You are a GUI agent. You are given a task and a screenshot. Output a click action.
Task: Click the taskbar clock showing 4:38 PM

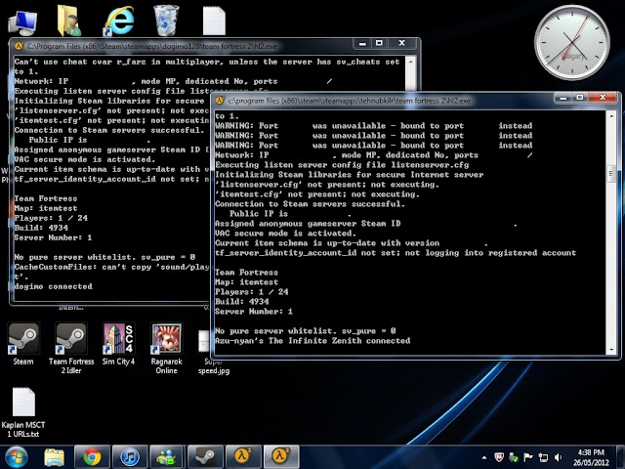point(591,457)
